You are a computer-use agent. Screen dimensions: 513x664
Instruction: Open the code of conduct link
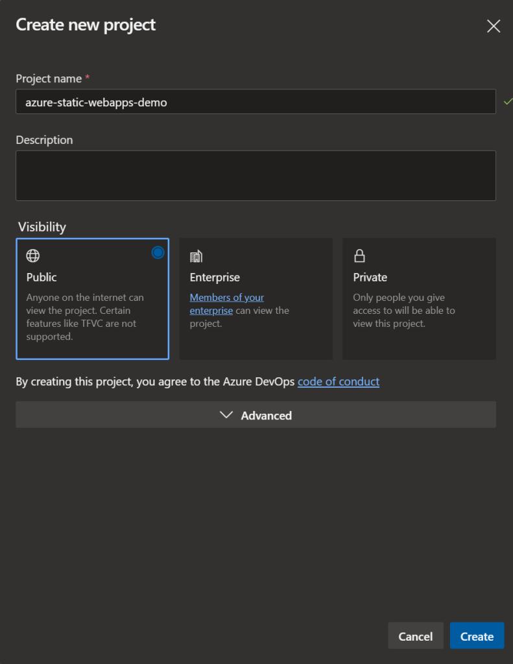[339, 381]
